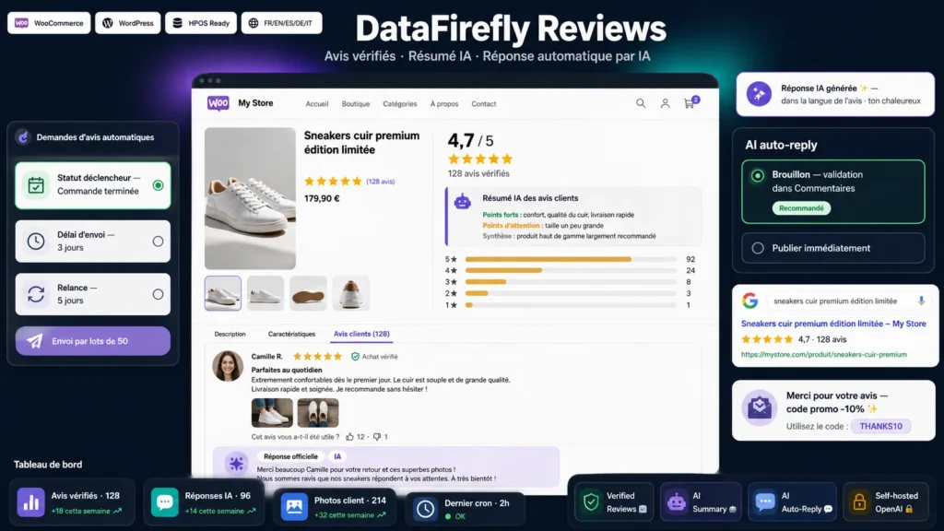
Task: Select the Brouillon auto-reply radio option
Action: 758,175
